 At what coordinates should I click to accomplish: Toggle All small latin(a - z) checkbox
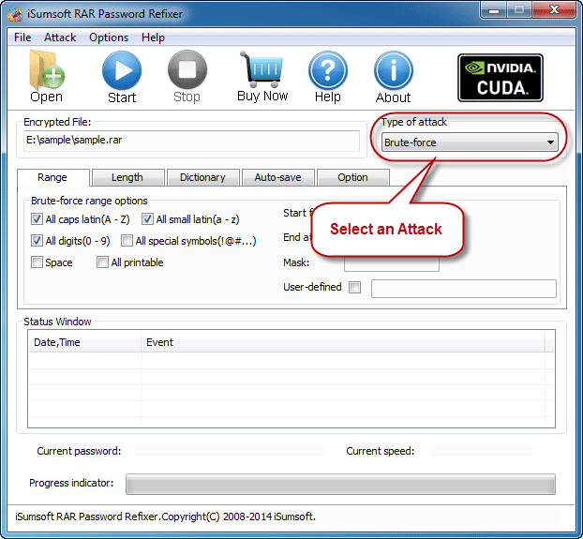[x=147, y=219]
